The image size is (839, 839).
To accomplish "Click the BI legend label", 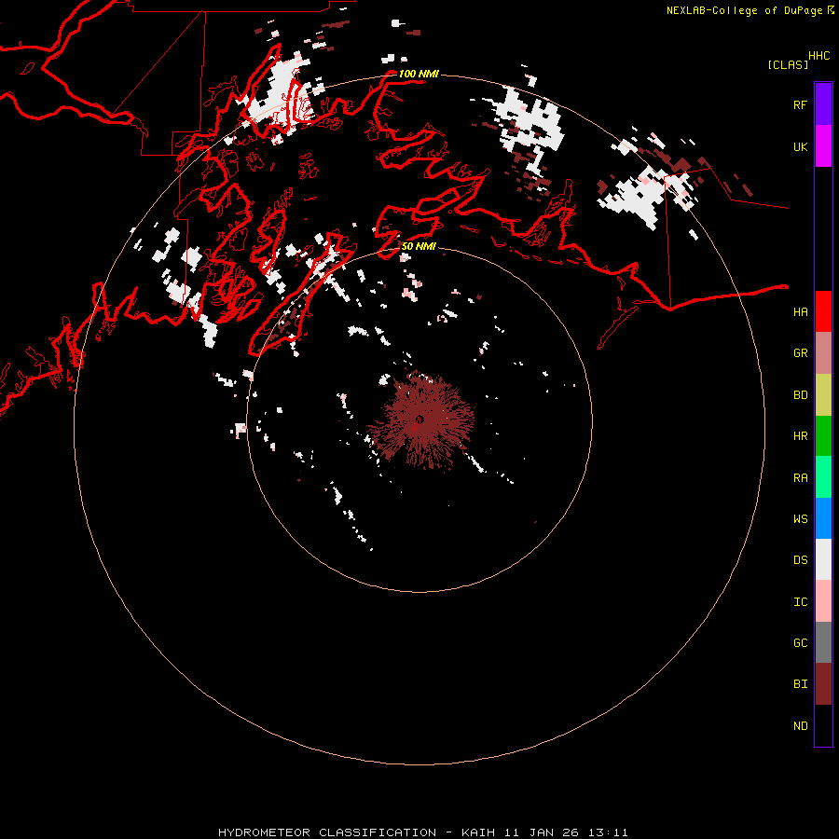I will pyautogui.click(x=800, y=684).
